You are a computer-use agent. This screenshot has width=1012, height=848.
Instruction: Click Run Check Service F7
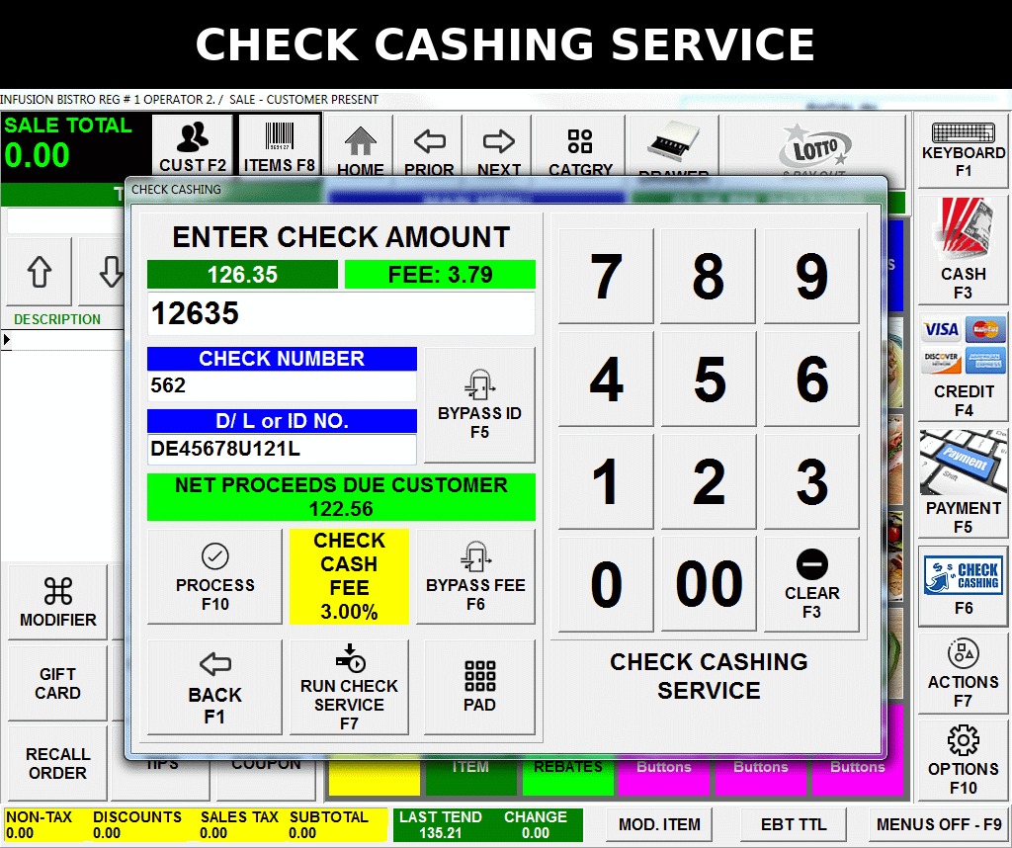coord(349,687)
